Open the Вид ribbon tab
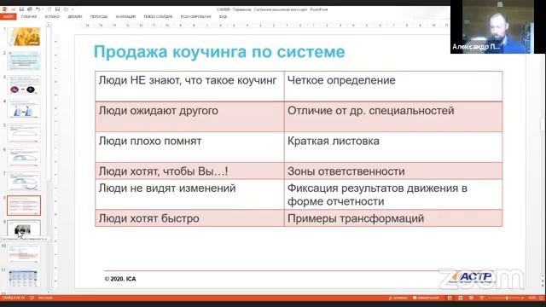546x307 pixels. coord(223,16)
